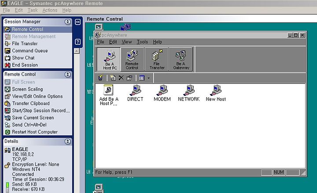The height and width of the screenshot is (193, 317).
Task: Open the Actions menu
Action: tap(50, 10)
